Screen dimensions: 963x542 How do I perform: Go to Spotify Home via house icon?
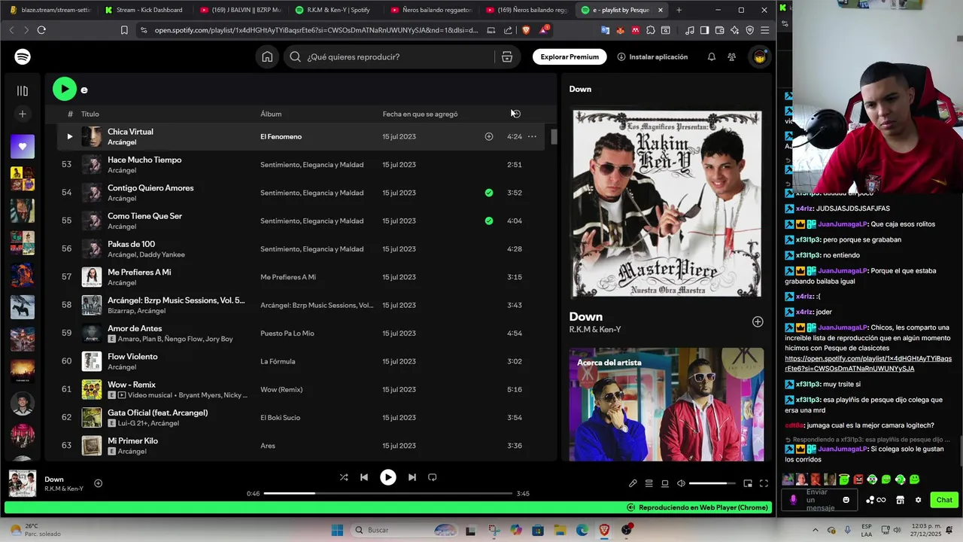267,56
